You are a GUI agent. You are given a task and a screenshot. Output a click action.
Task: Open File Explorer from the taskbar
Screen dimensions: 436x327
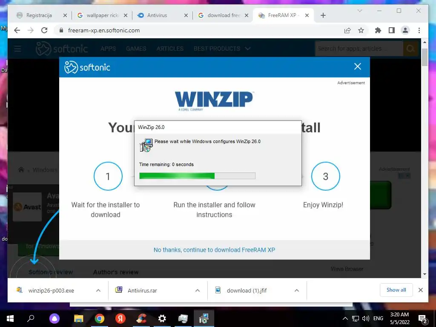(x=78, y=318)
